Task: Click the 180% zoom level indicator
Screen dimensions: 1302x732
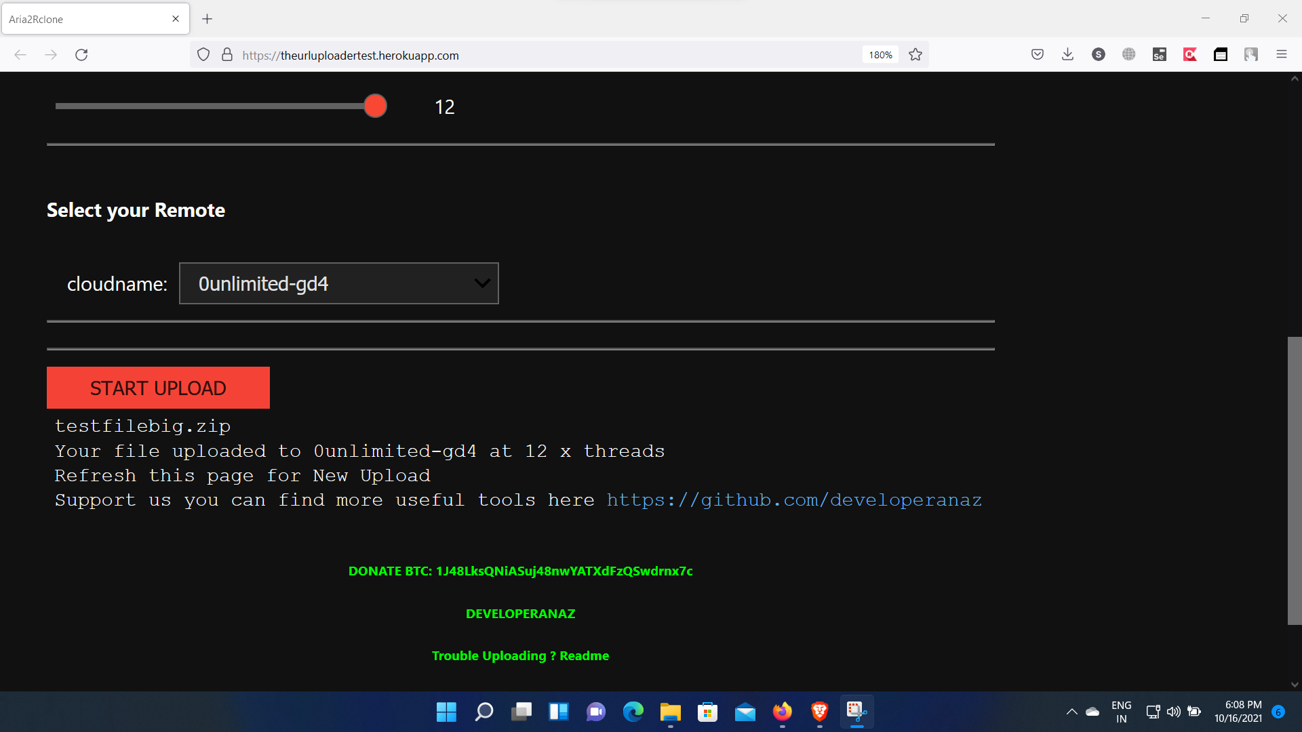Action: pos(880,55)
